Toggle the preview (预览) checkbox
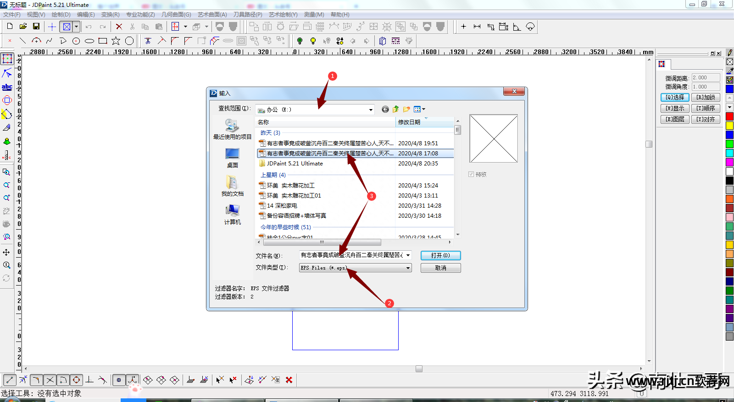This screenshot has width=734, height=402. (x=471, y=174)
